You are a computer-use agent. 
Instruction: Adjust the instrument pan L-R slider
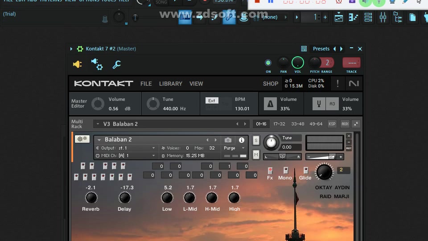[x=282, y=157]
